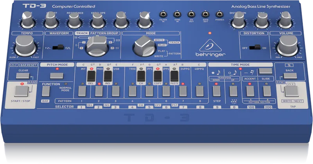Flip the WAVEFORM selector switch
The width and height of the screenshot is (313, 164).
[x=58, y=47]
